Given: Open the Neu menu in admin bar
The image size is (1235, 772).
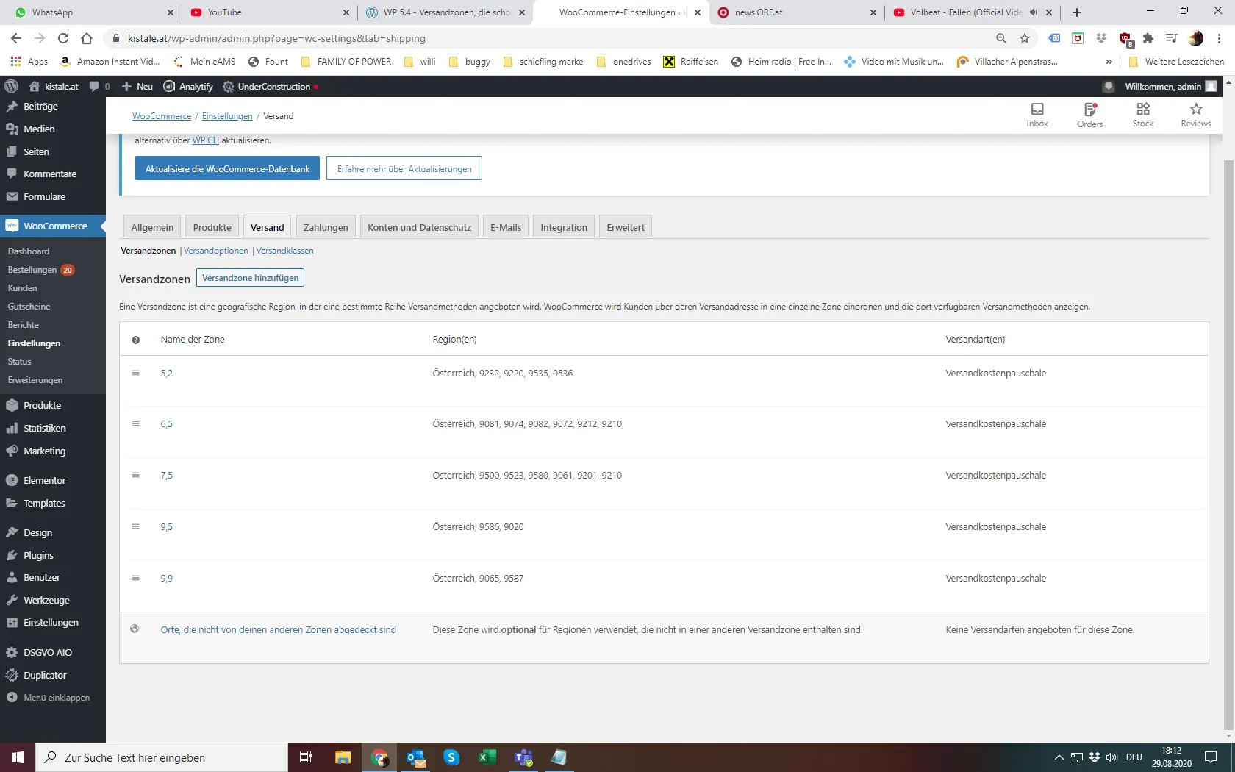Looking at the screenshot, I should tap(137, 87).
